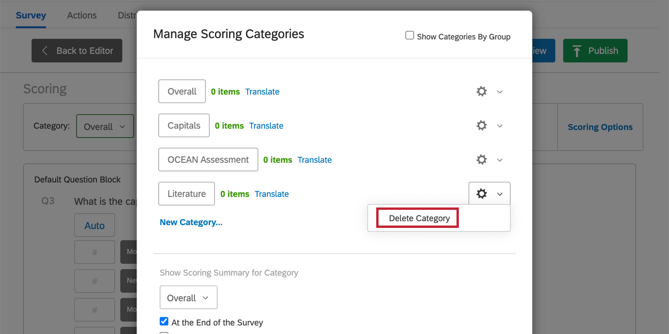Click the upload arrow icon on Publish
The width and height of the screenshot is (669, 334).
click(577, 51)
